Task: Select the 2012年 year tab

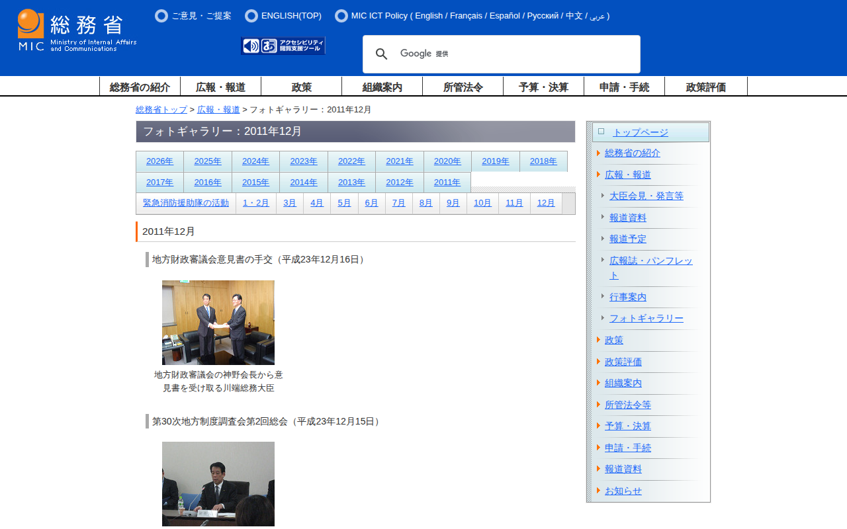Action: click(x=400, y=183)
